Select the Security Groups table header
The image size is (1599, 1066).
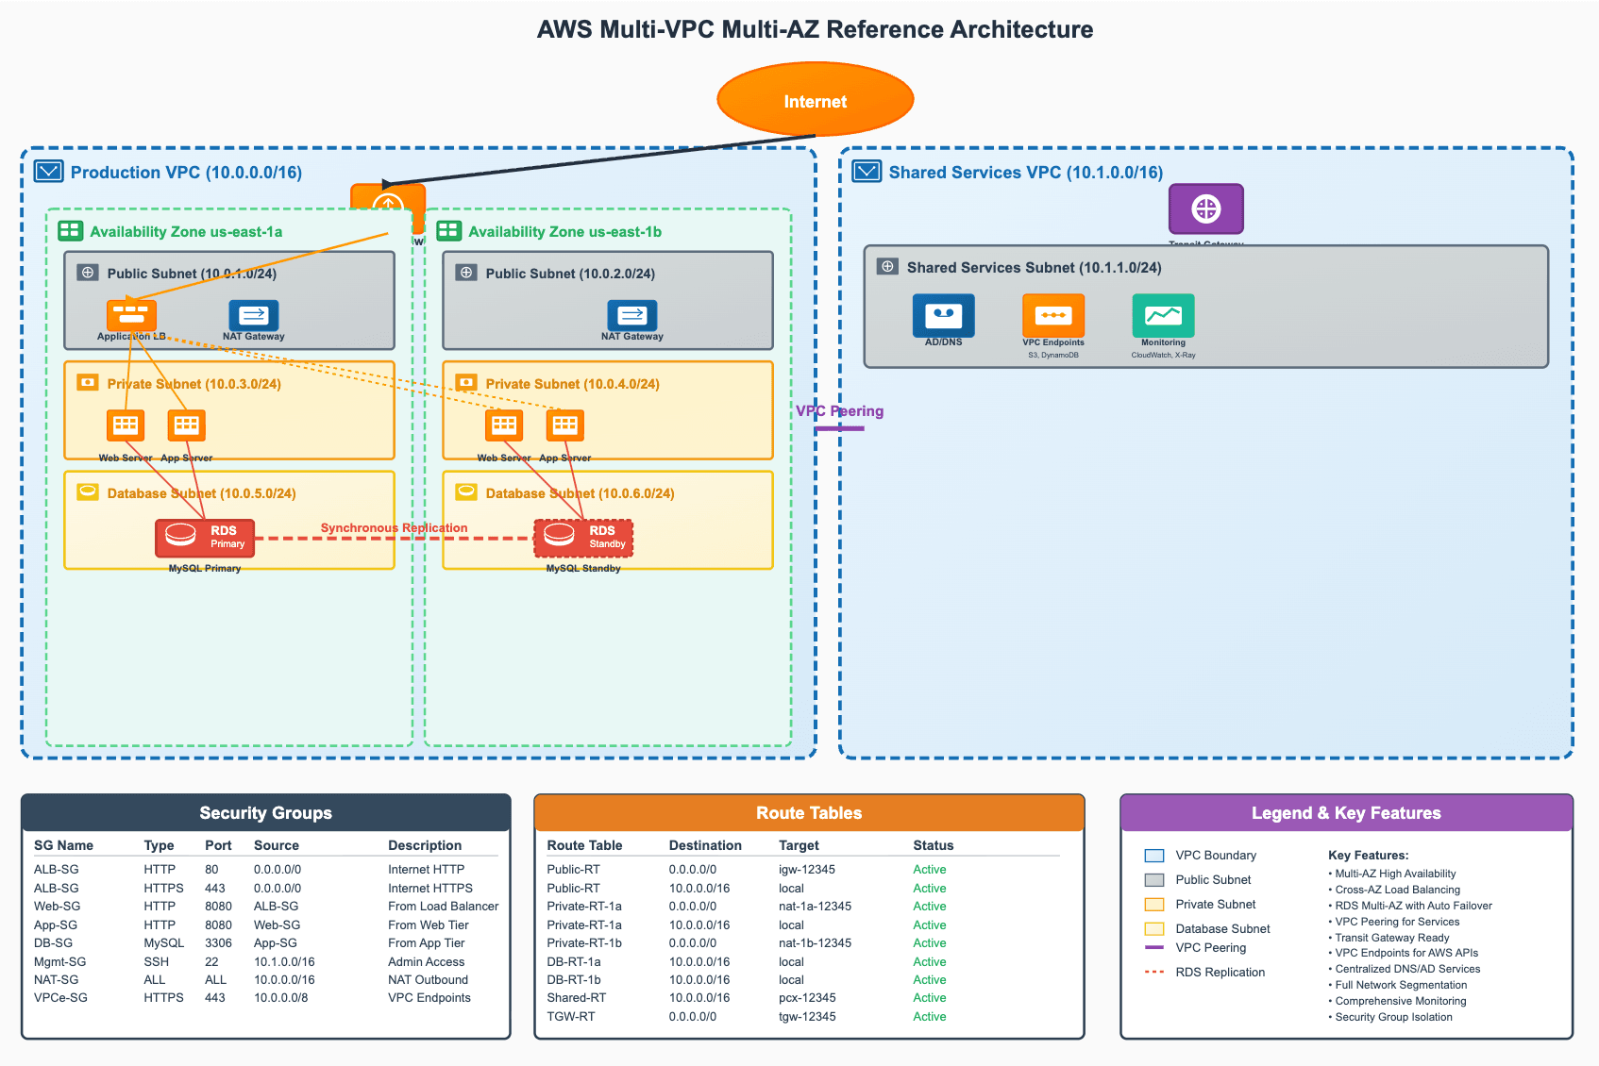pyautogui.click(x=265, y=813)
